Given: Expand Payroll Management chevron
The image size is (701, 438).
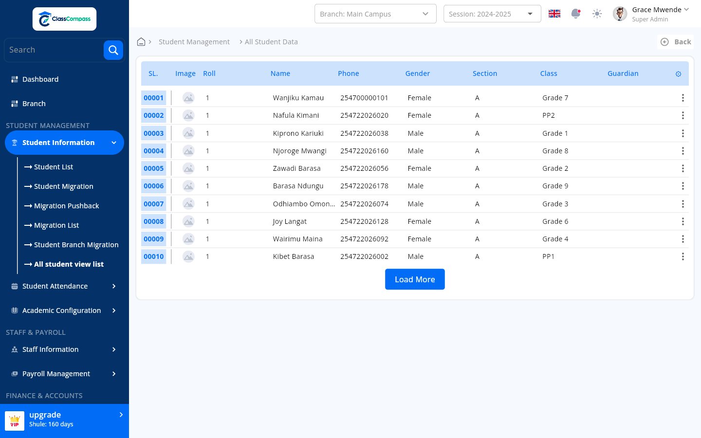Looking at the screenshot, I should [114, 374].
